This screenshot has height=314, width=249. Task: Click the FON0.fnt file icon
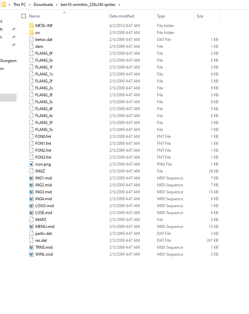31,136
